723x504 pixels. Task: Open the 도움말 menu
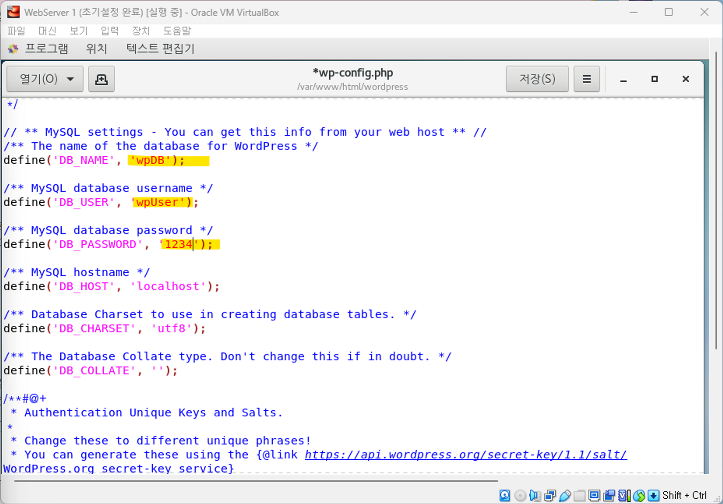177,31
